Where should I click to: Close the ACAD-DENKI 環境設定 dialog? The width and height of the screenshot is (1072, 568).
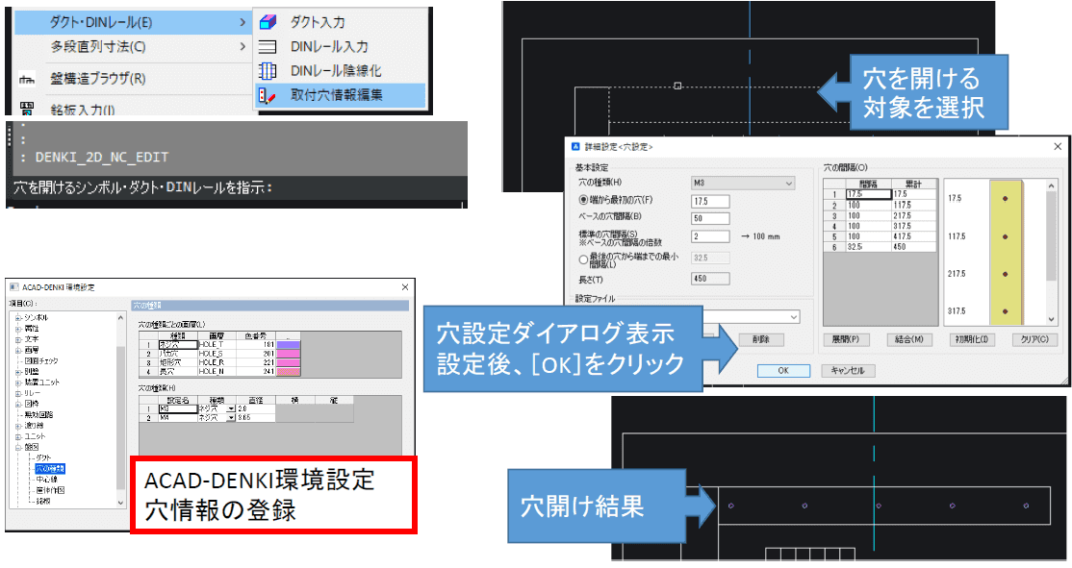point(405,287)
